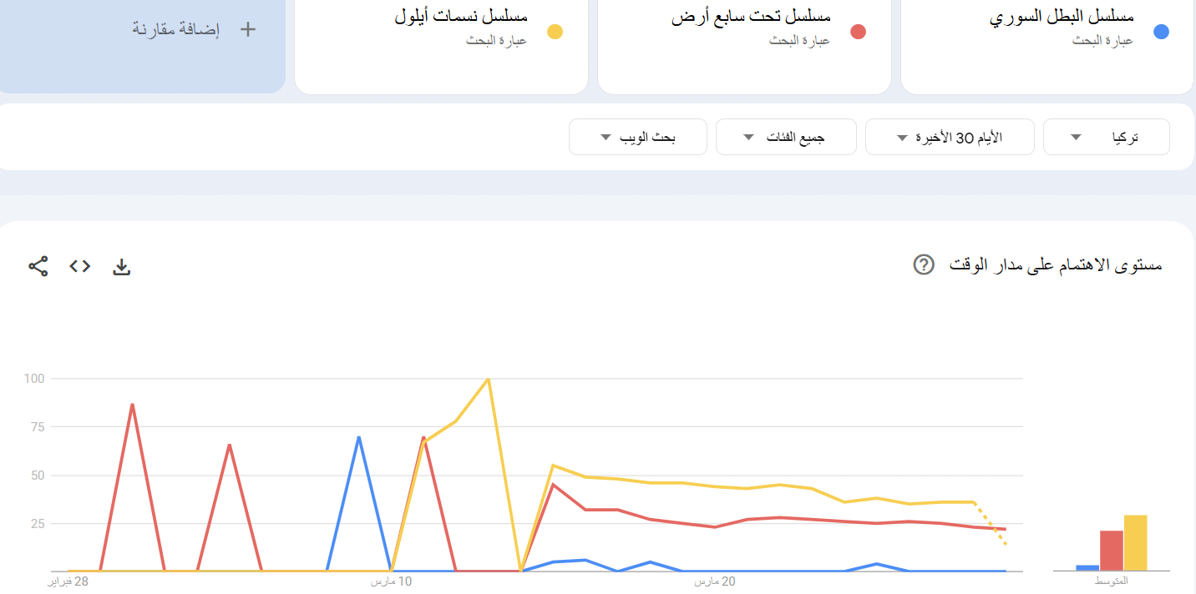Expand the جميع الفئات category dropdown
The image size is (1196, 594).
coord(786,138)
